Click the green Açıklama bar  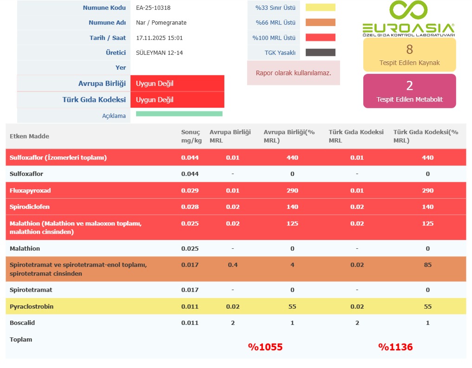[179, 114]
